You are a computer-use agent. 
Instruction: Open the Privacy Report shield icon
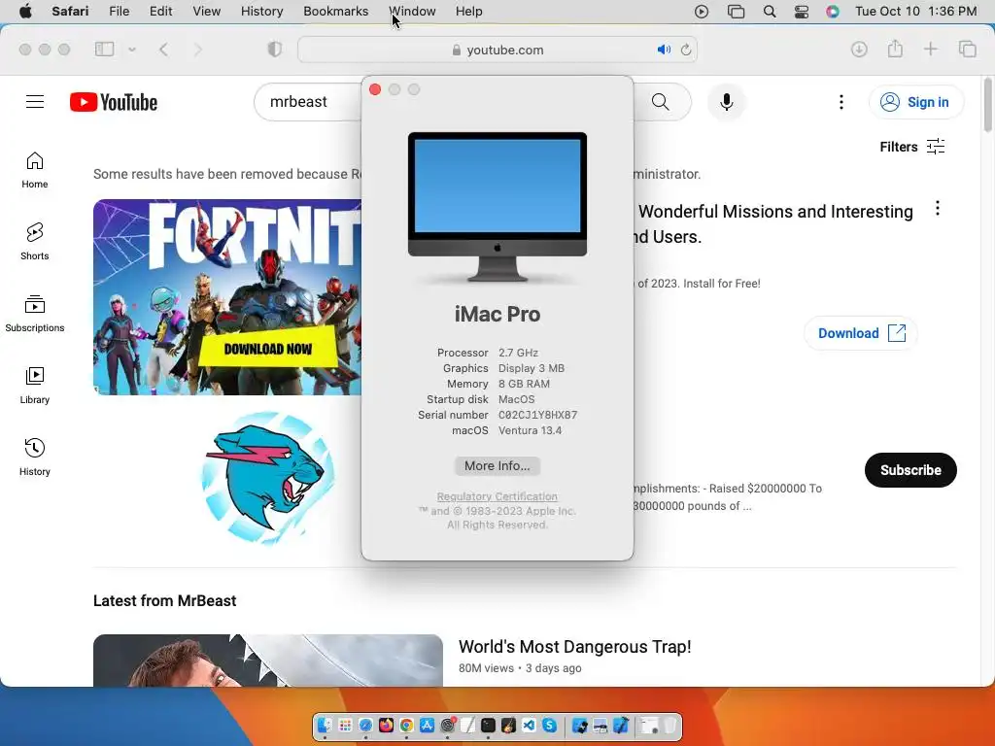(x=275, y=50)
